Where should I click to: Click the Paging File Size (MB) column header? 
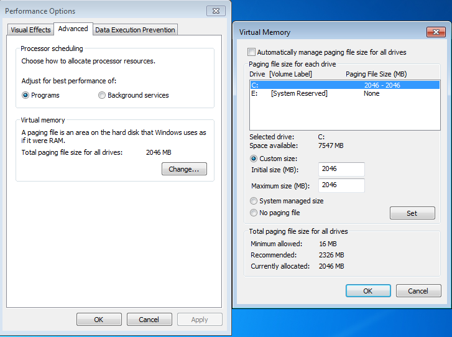click(376, 74)
